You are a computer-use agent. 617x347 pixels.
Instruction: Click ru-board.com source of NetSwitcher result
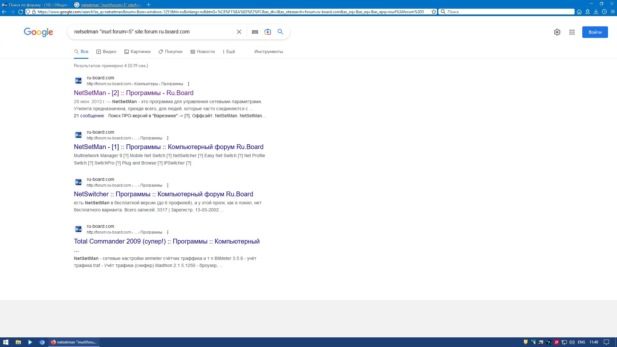coord(100,179)
